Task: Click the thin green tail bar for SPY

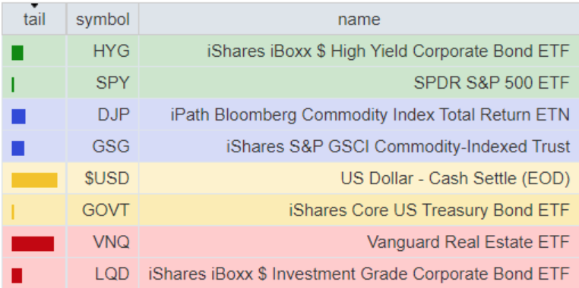Action: (x=13, y=84)
